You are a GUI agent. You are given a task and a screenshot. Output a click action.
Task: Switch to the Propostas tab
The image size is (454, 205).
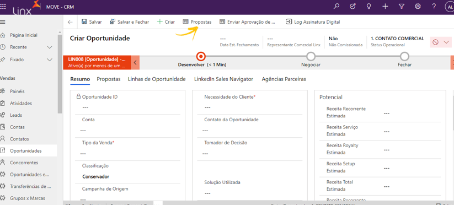(109, 79)
